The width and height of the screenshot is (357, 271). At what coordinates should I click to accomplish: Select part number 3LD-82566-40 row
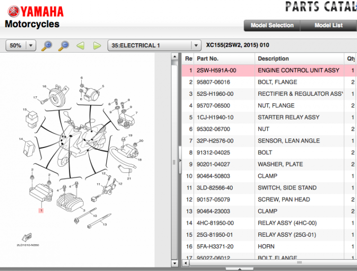click(x=269, y=188)
